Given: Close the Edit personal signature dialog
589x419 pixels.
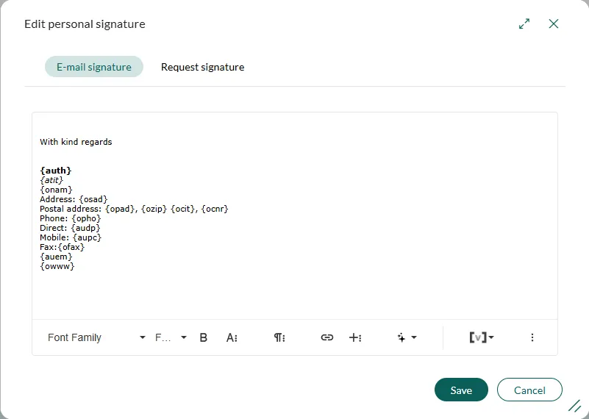Looking at the screenshot, I should tap(554, 24).
